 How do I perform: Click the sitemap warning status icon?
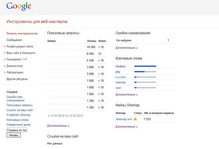click(x=135, y=119)
